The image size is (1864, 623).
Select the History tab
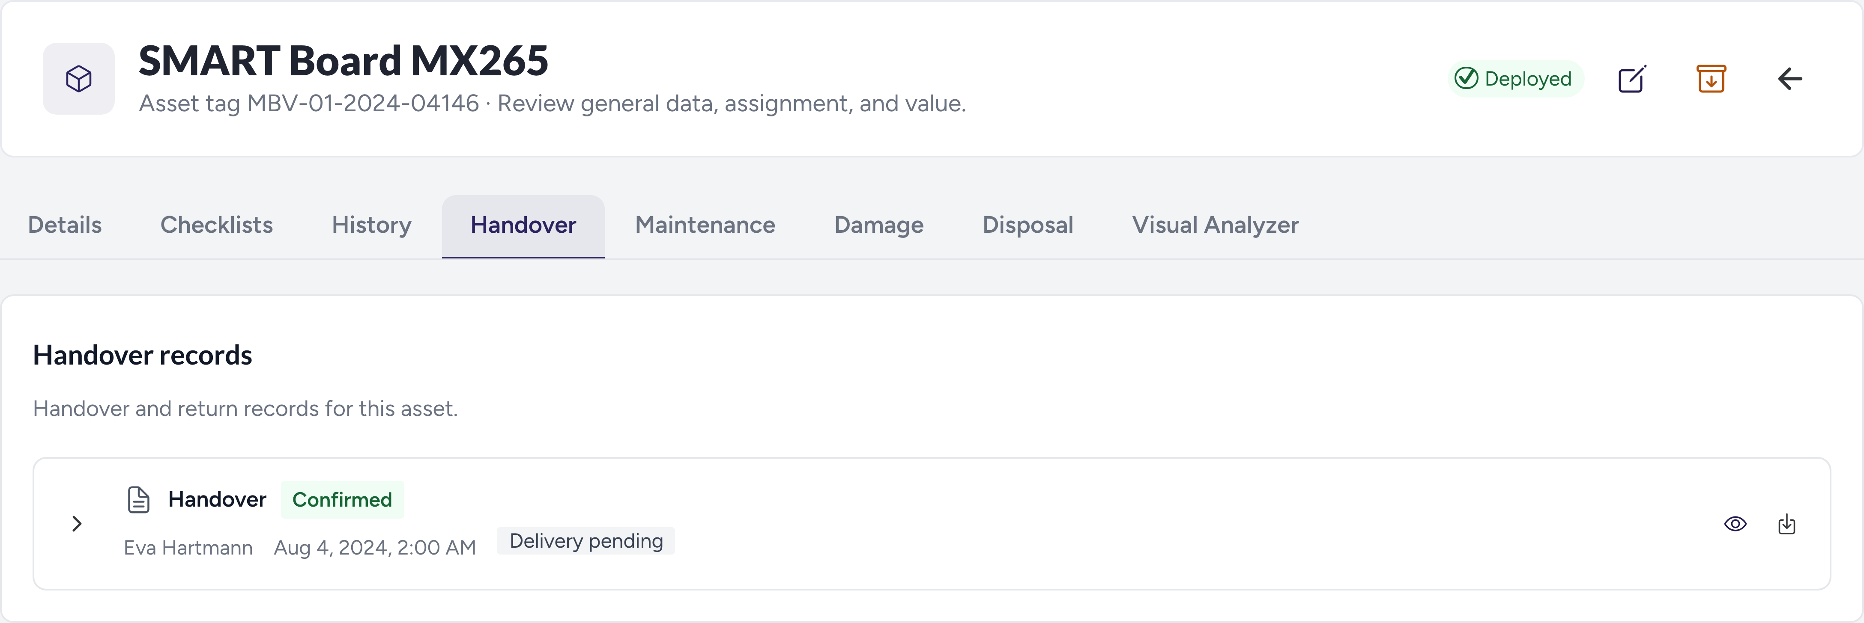[371, 225]
